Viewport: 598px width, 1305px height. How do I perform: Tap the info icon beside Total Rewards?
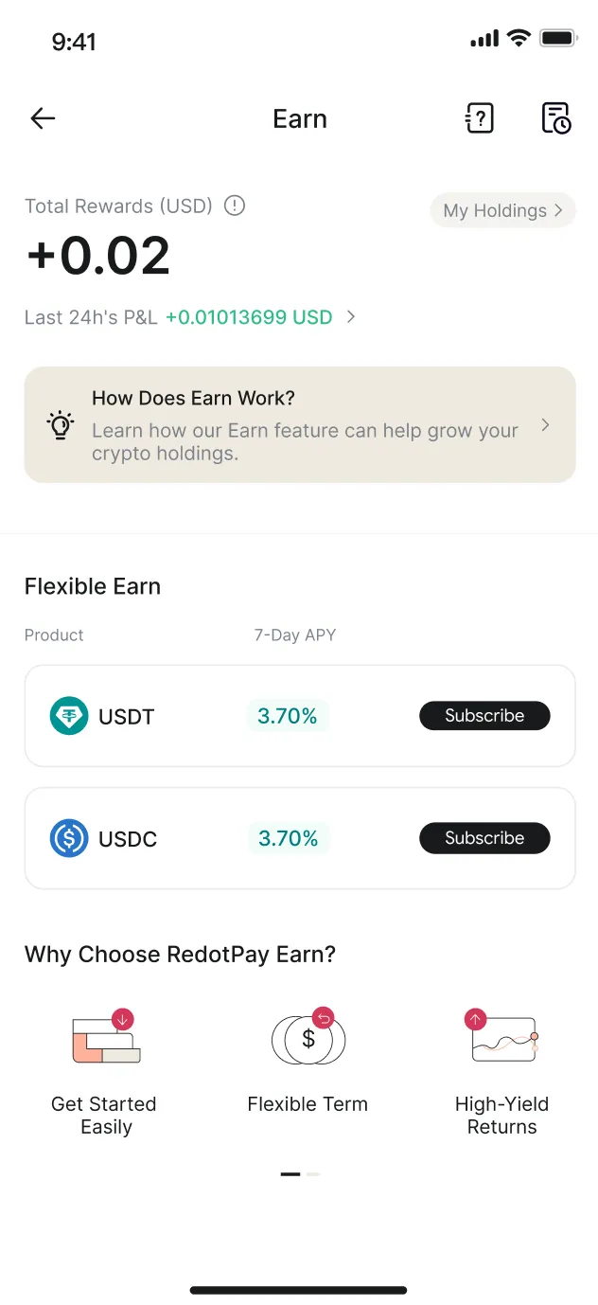(234, 206)
